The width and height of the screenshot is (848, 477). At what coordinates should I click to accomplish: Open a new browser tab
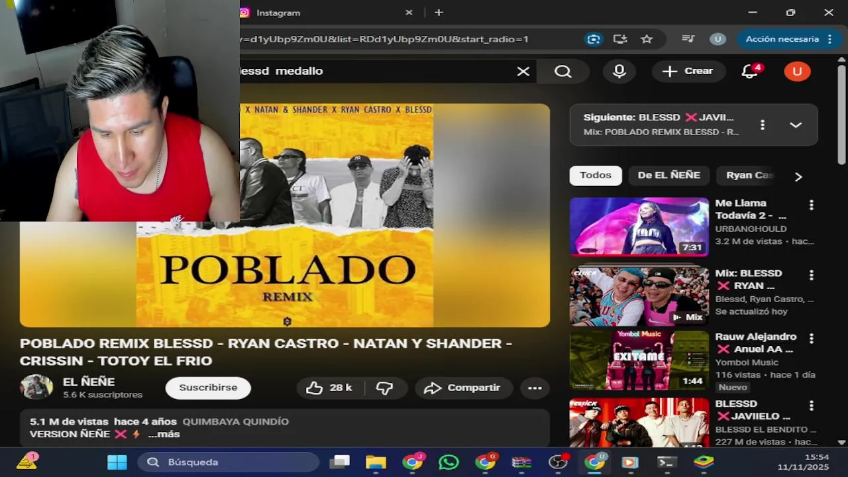[439, 13]
